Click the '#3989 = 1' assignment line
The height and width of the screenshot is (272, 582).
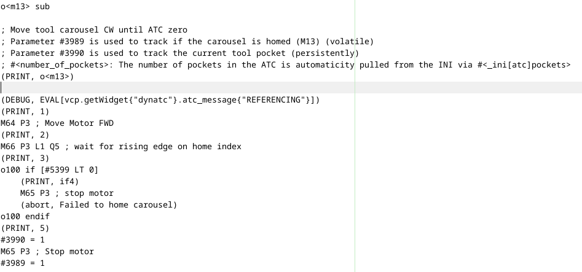tap(22, 263)
